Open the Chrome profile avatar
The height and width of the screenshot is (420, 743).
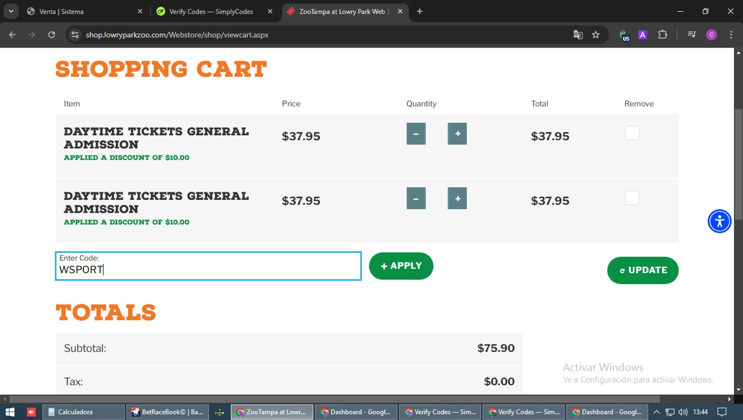711,35
